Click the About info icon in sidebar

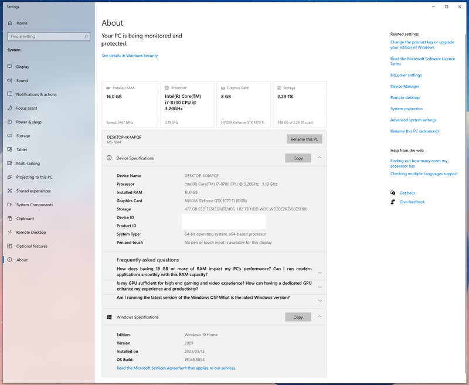(x=10, y=260)
